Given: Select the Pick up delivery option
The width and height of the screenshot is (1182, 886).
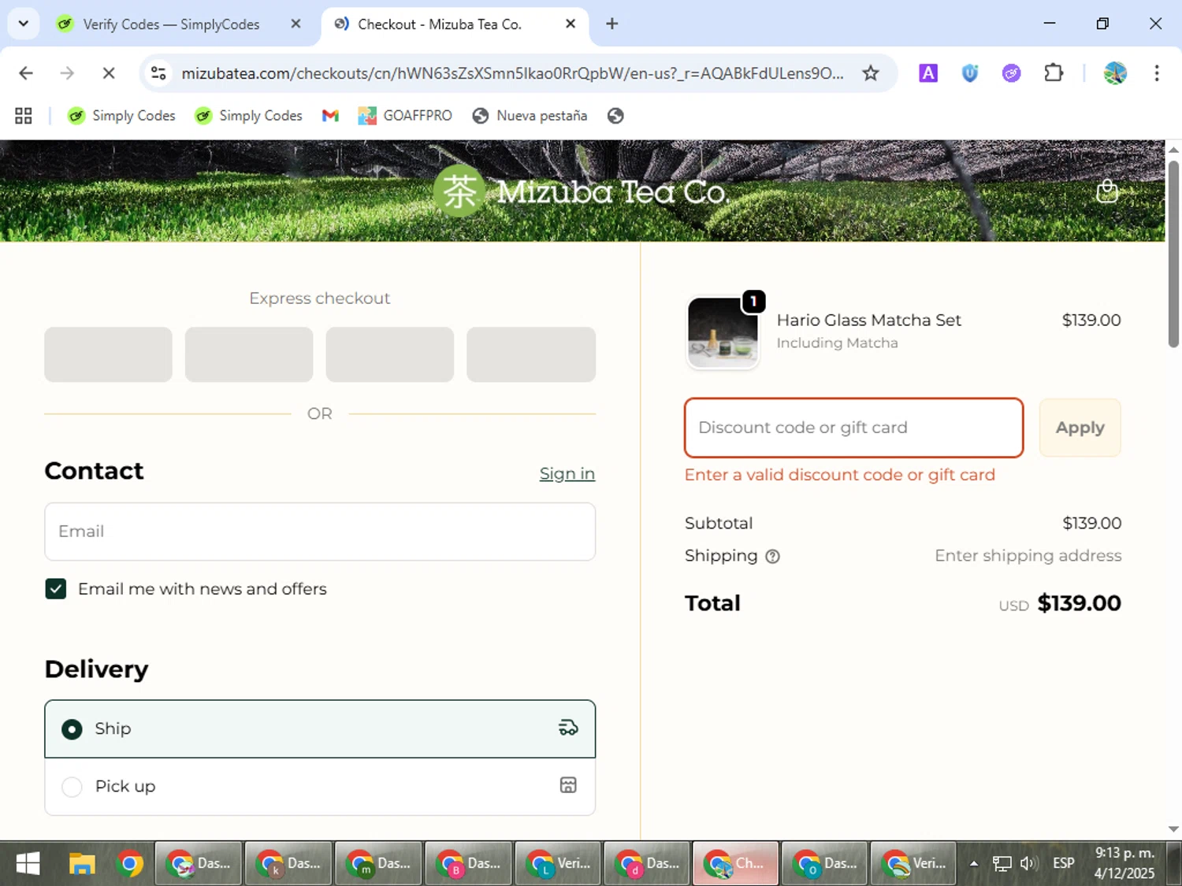Looking at the screenshot, I should tap(320, 787).
